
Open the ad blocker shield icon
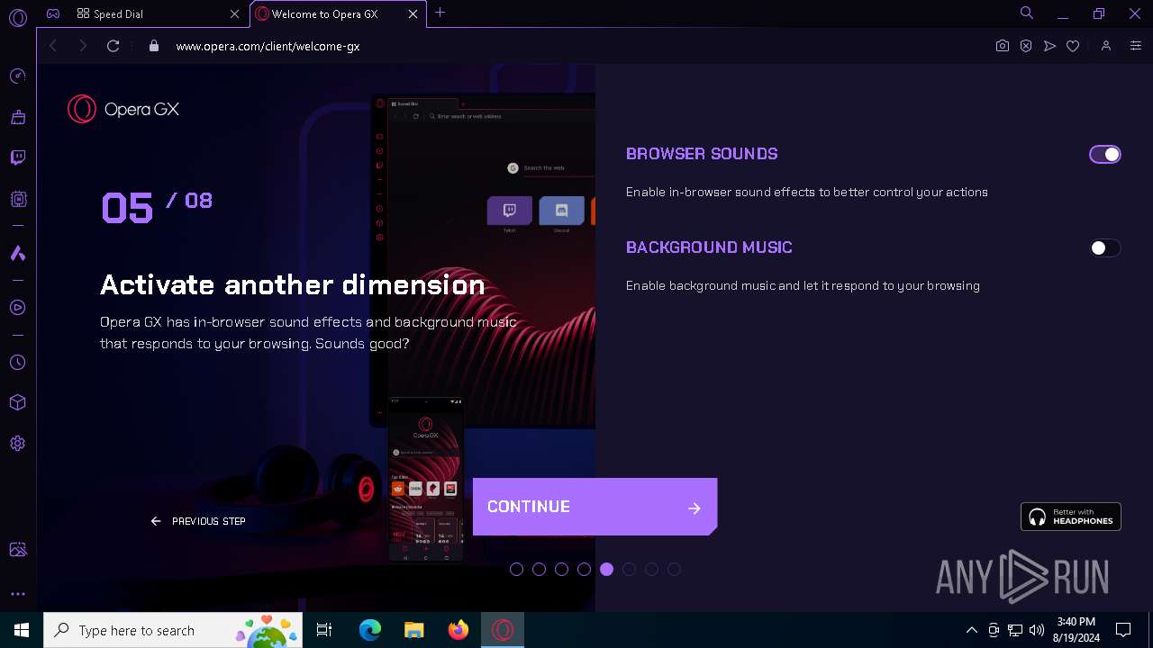(1026, 46)
